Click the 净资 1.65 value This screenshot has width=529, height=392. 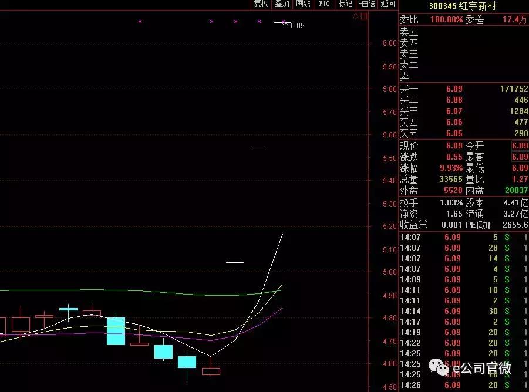pos(454,214)
